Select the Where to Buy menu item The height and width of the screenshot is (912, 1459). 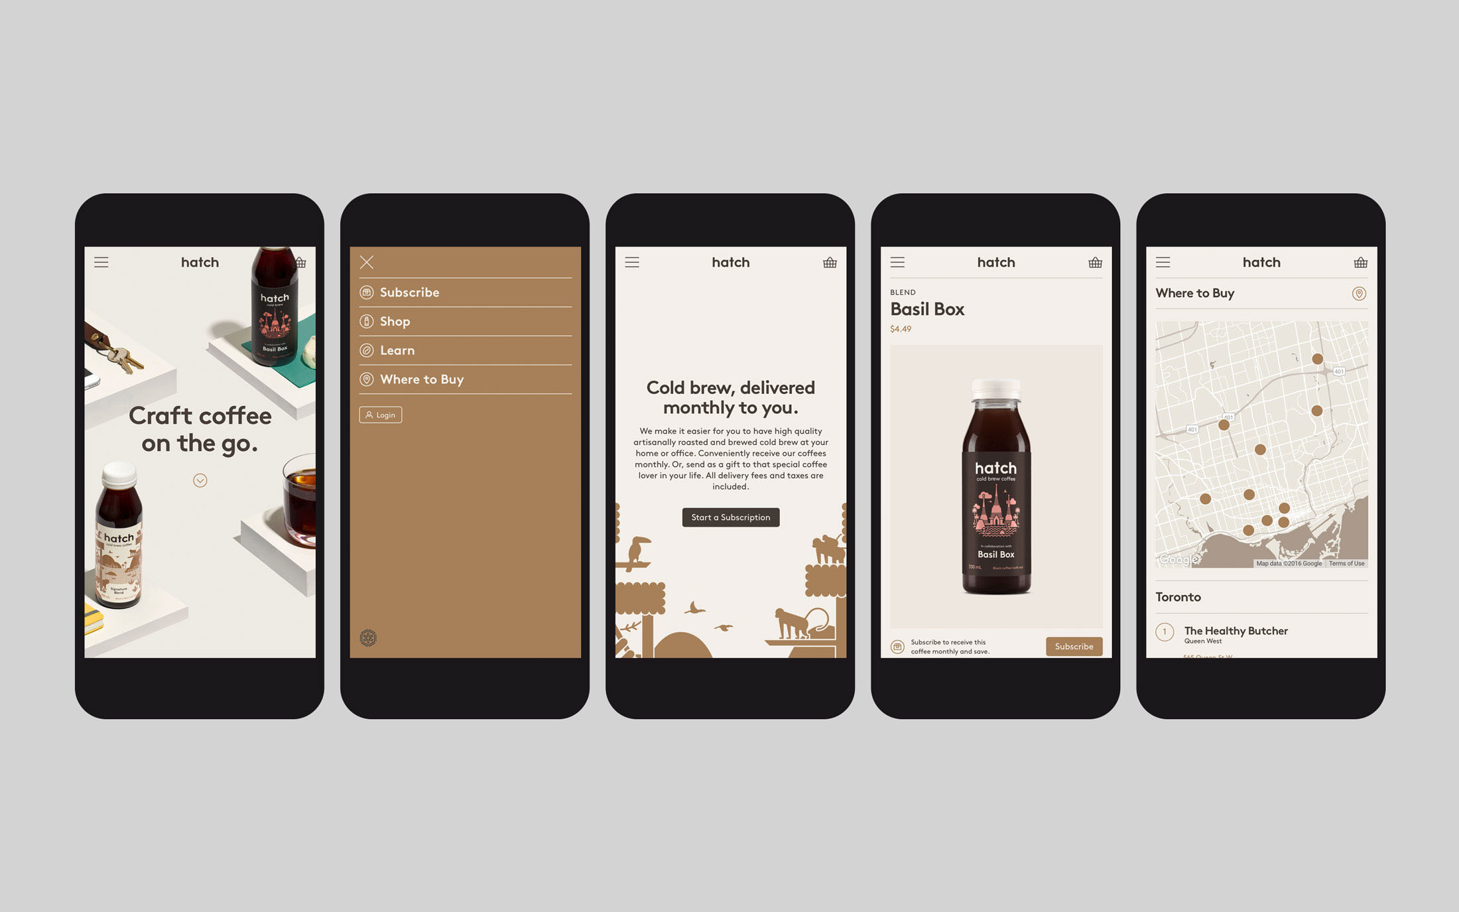pos(421,378)
